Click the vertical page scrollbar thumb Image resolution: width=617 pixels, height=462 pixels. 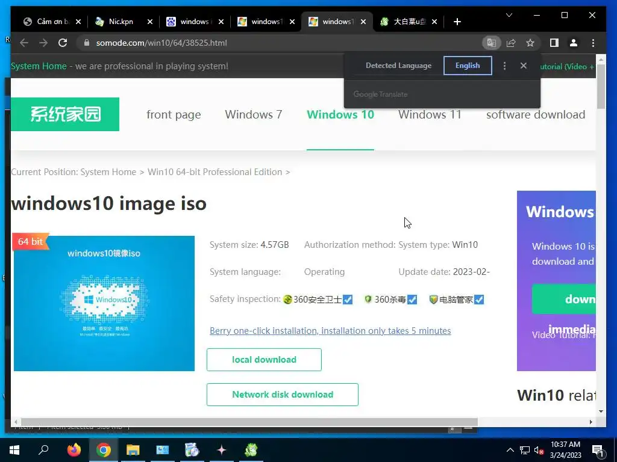(601, 87)
